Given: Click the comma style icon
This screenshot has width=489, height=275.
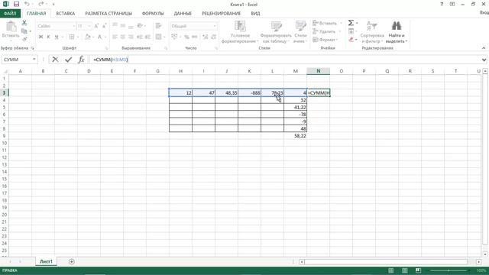Looking at the screenshot, I should click(194, 37).
